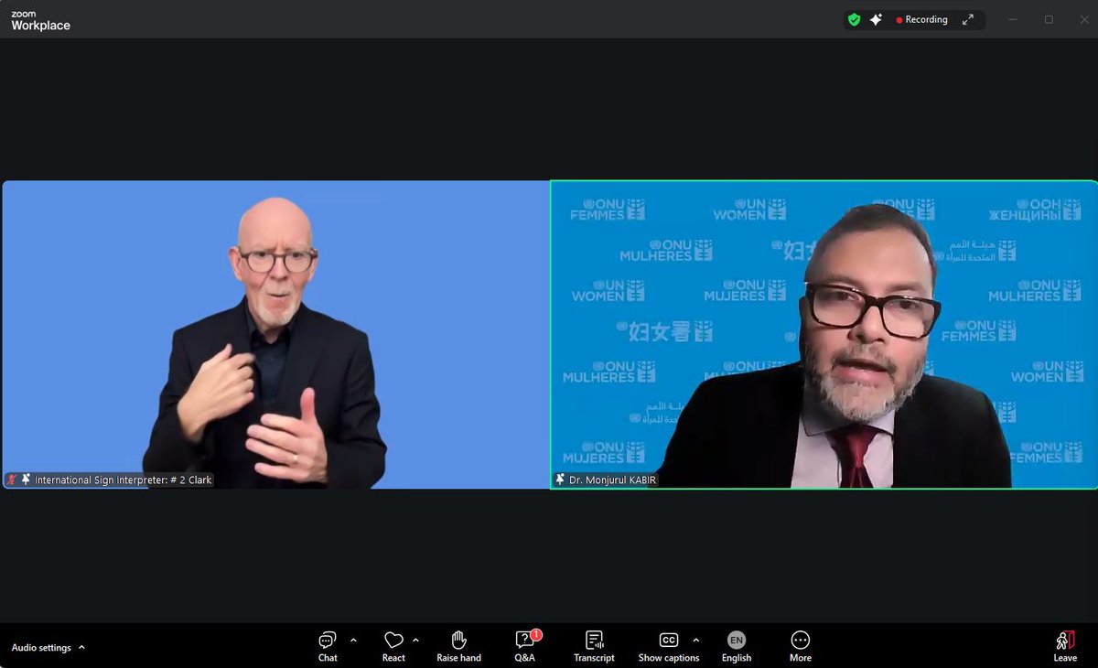Viewport: 1098px width, 668px height.
Task: Click the Raise hand button
Action: click(458, 647)
